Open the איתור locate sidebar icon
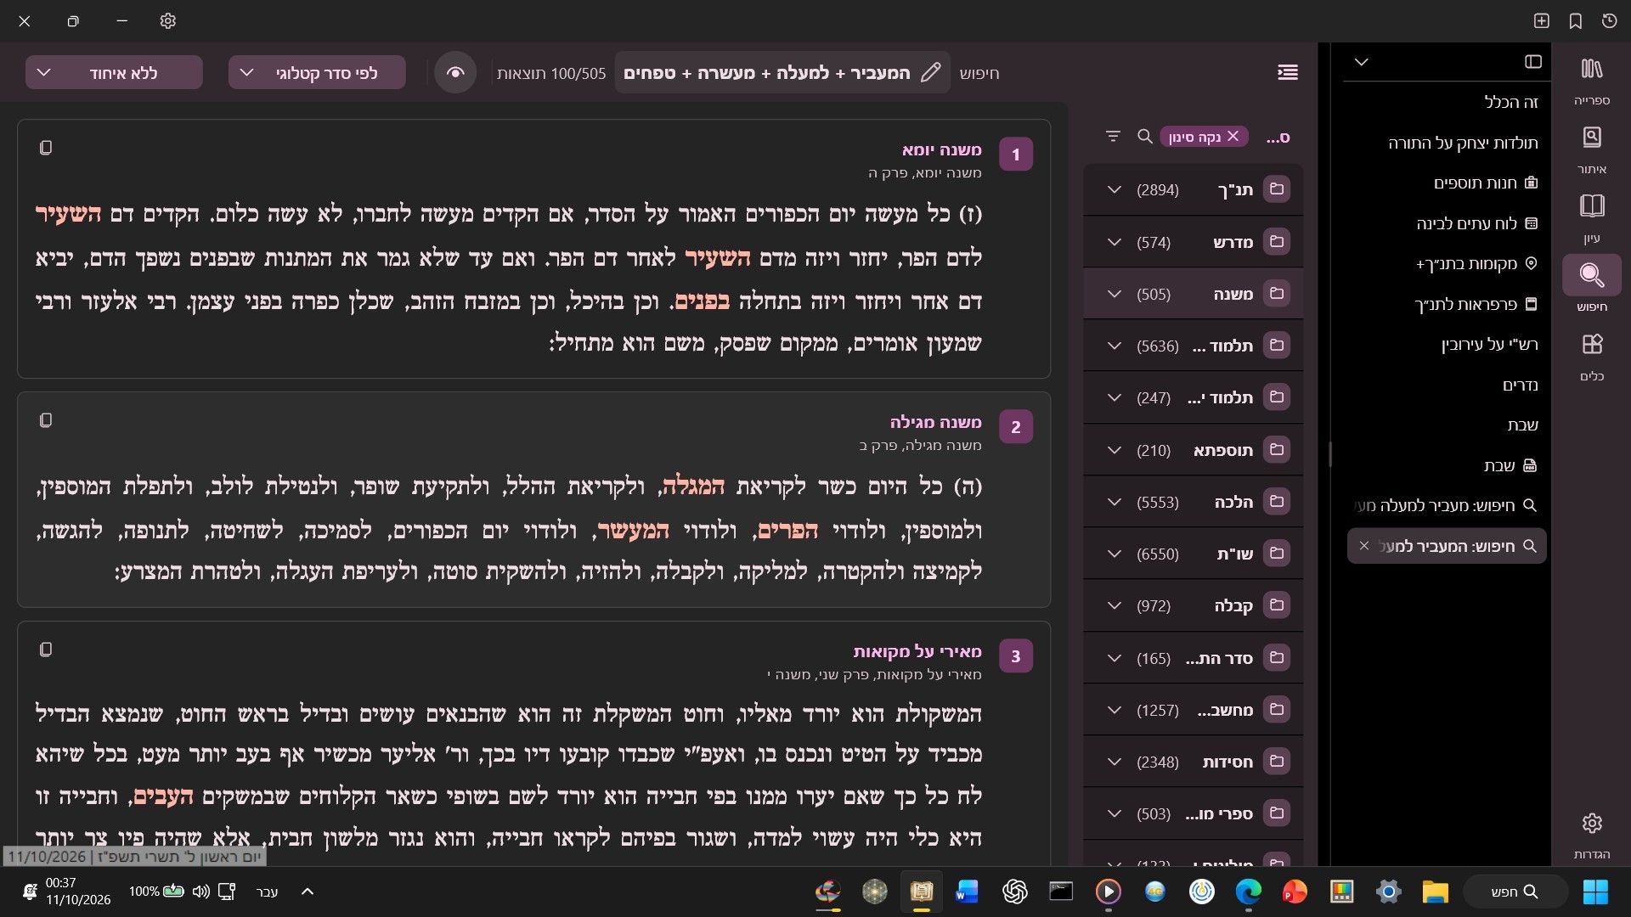Screen dimensions: 1631x917 tap(1591, 150)
